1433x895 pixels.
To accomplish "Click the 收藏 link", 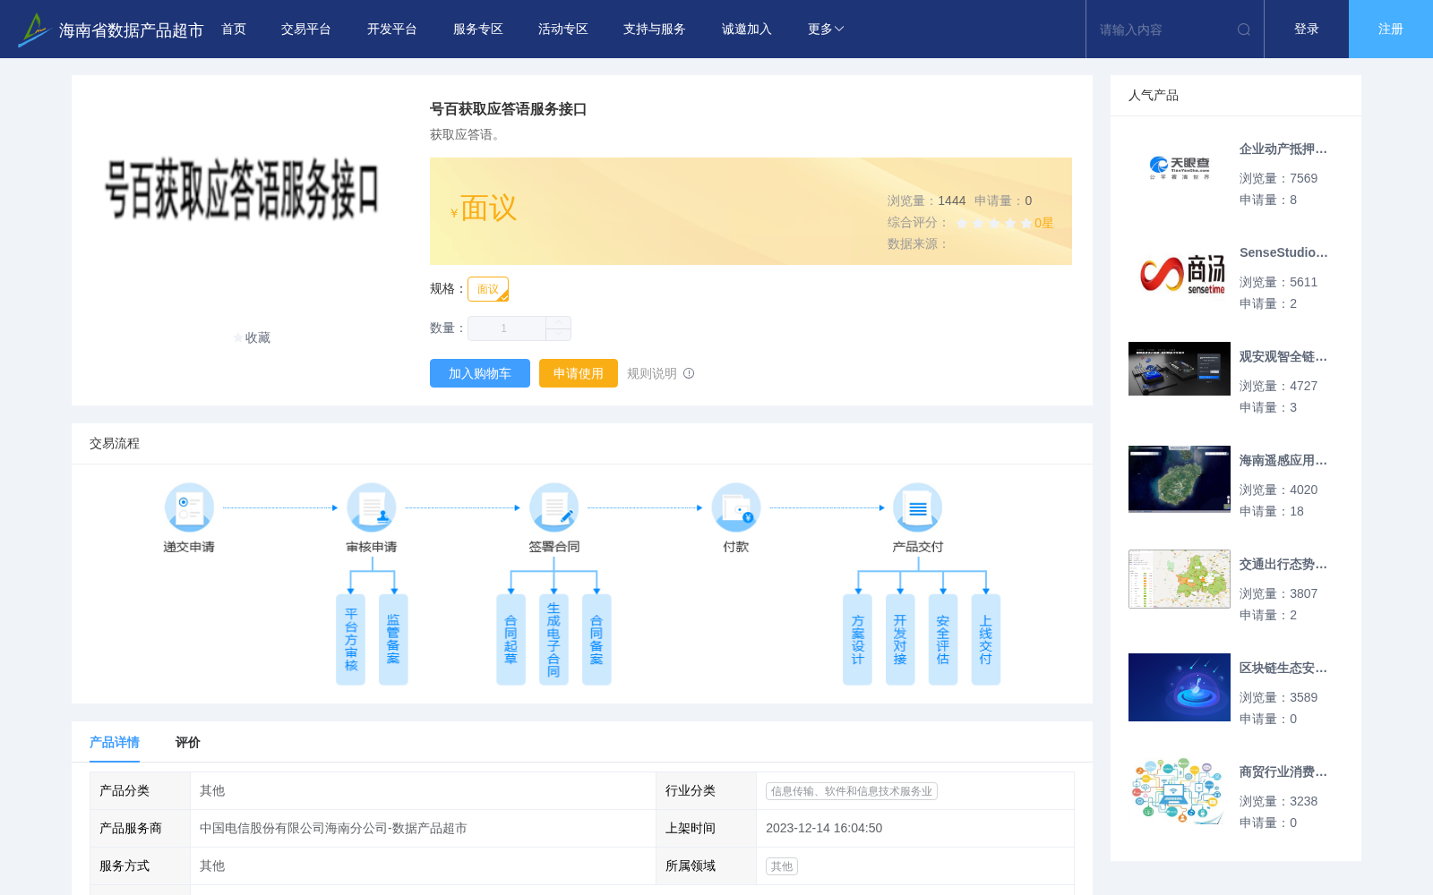I will click(258, 337).
